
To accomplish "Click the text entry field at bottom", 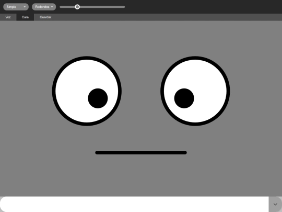I will click(134, 204).
